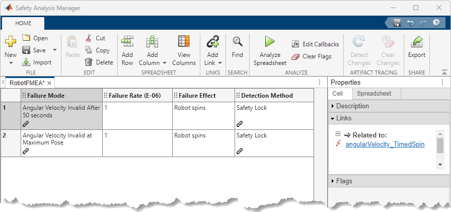Click the Cut scissors icon
The height and width of the screenshot is (212, 451).
tap(89, 38)
